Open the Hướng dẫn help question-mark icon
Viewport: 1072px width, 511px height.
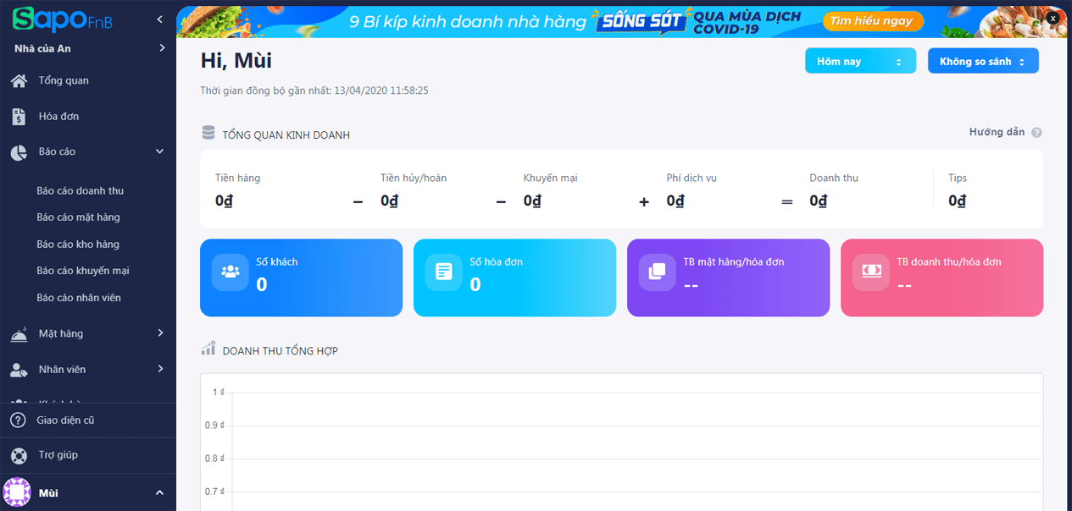(1036, 132)
